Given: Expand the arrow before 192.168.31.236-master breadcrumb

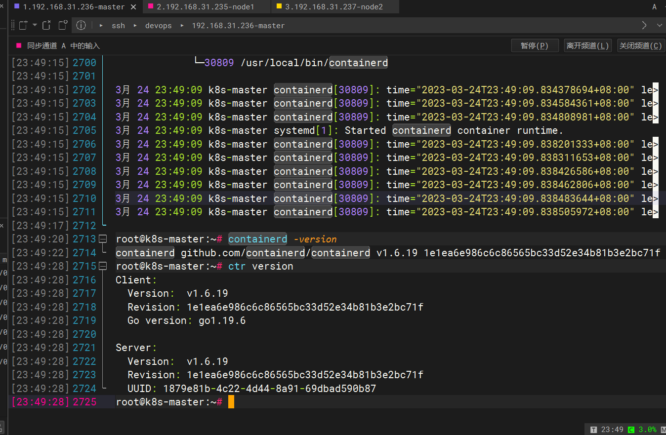Looking at the screenshot, I should coord(182,25).
